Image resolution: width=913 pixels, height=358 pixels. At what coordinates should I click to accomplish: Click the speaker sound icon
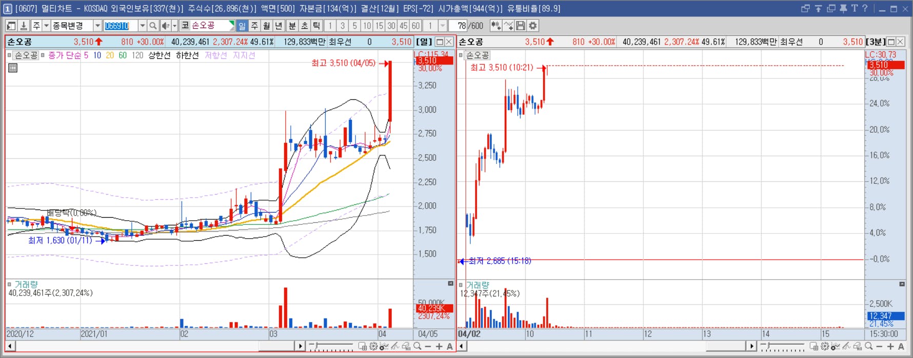pos(165,26)
